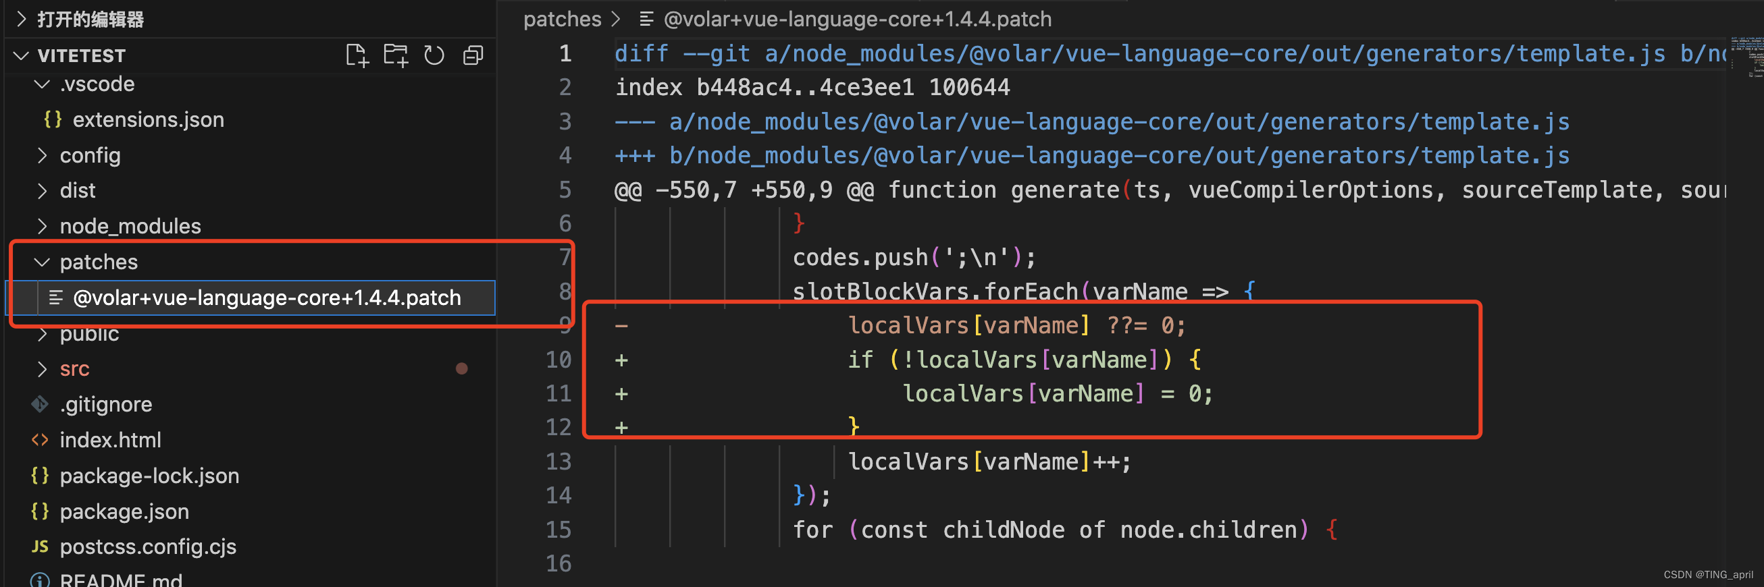Click the file icon beside the patch file

coord(56,298)
